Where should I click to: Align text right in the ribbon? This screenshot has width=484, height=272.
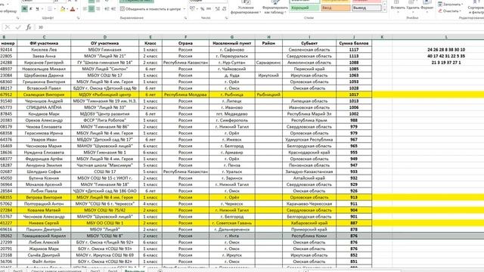point(98,9)
